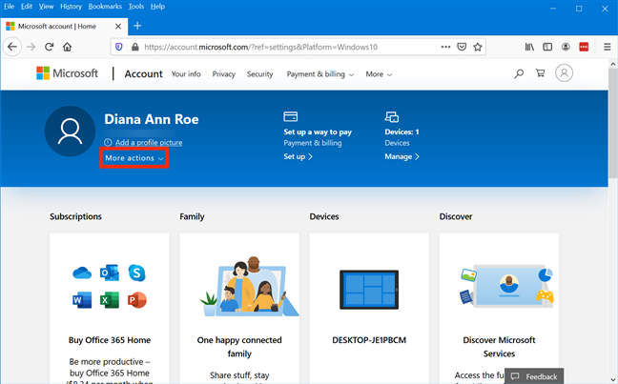Click the DESKTOP-JE1PBCM device name
The image size is (618, 384).
pos(369,340)
